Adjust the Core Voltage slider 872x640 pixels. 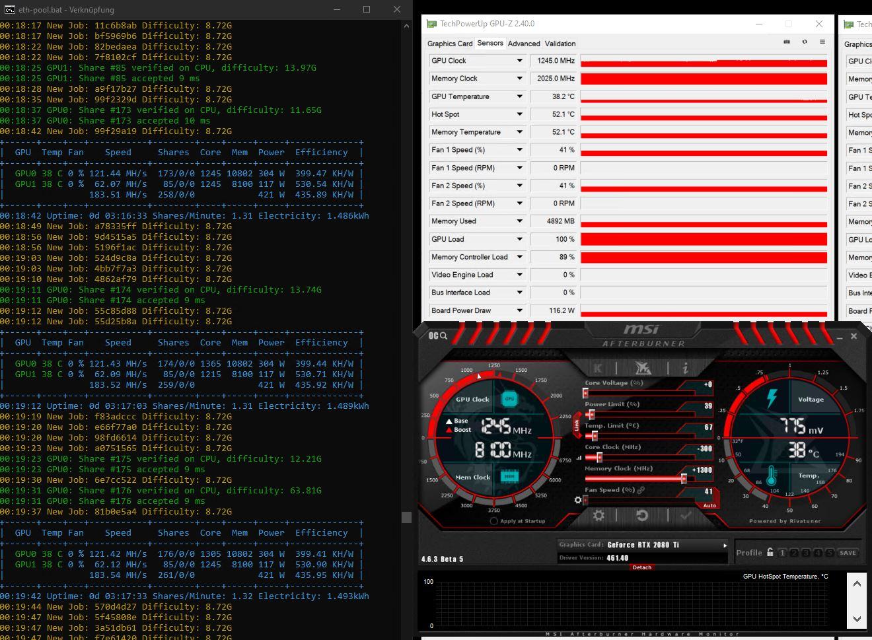click(639, 394)
